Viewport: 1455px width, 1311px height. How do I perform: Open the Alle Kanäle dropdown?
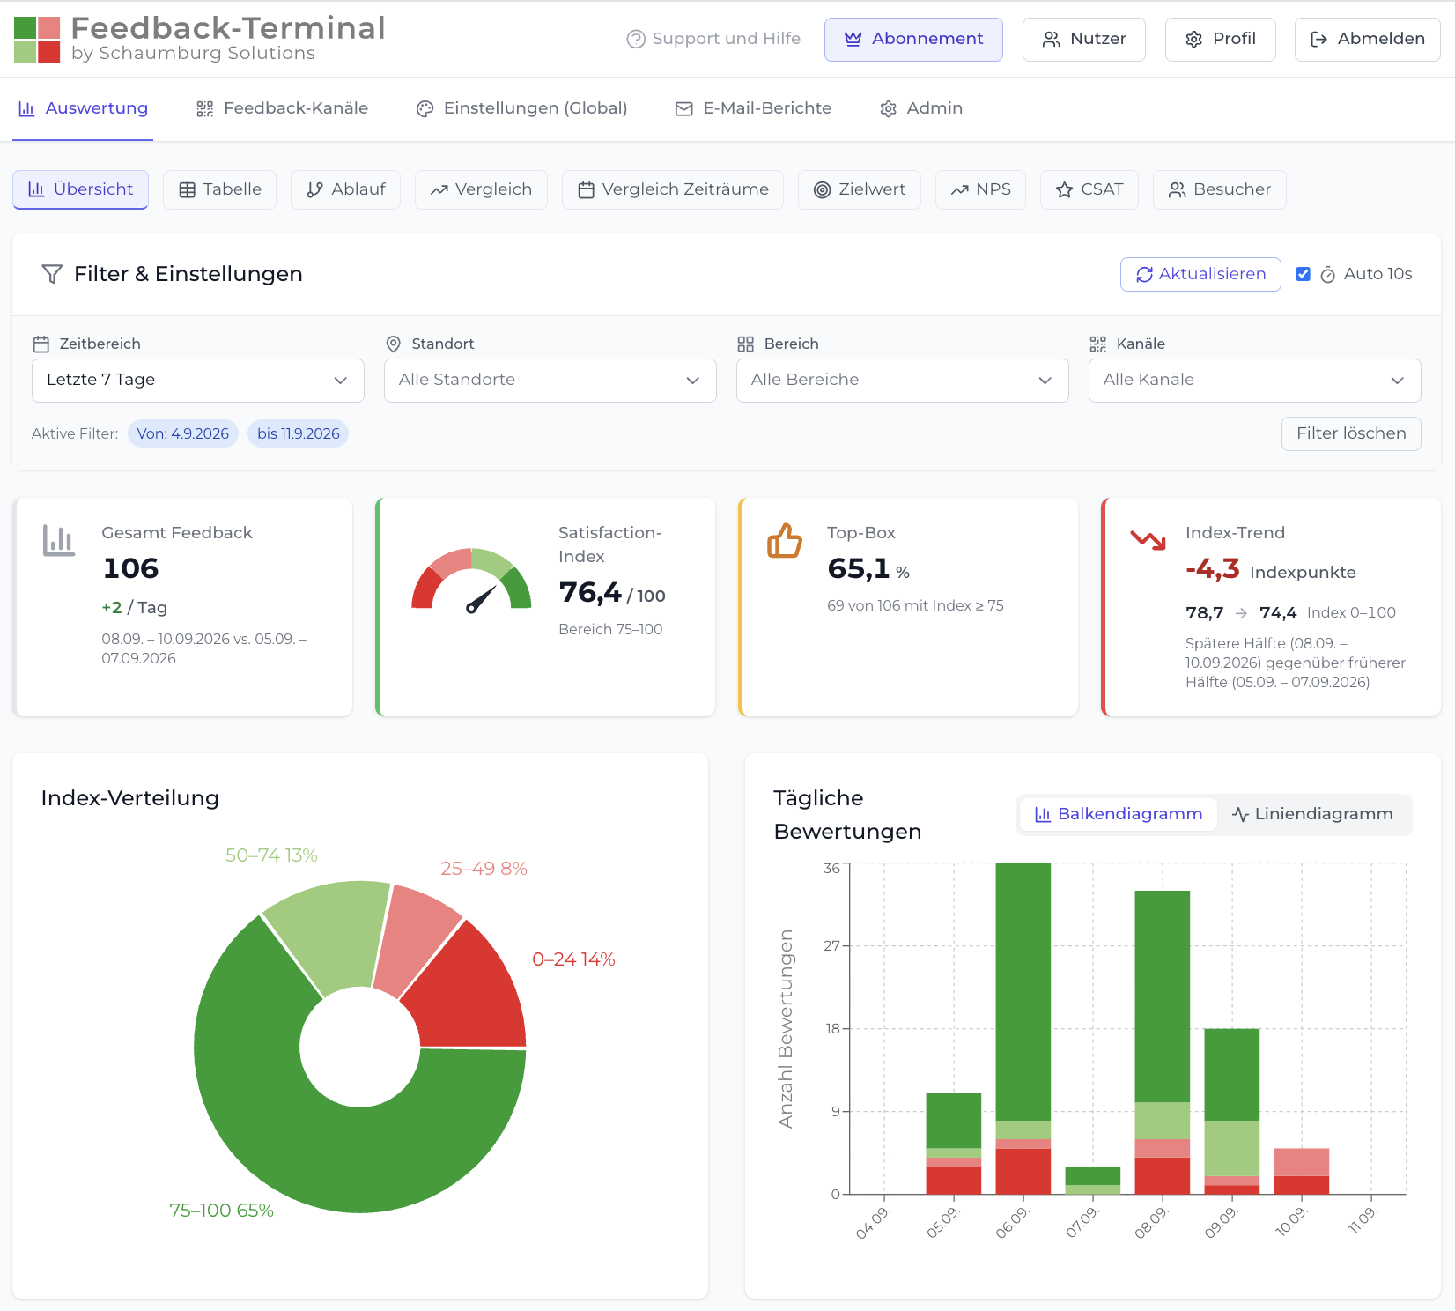1254,381
